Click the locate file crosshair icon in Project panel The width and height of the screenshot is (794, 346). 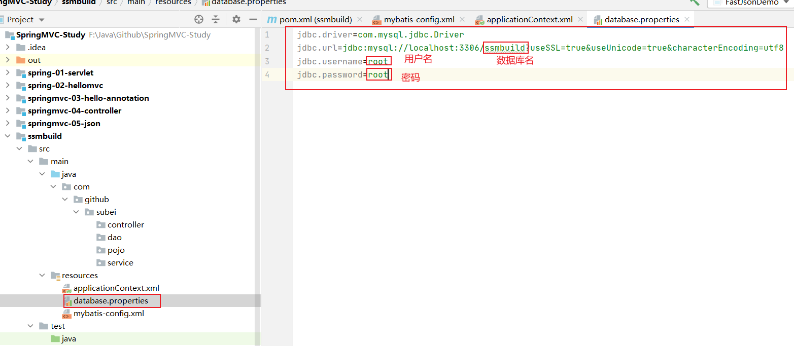click(x=199, y=19)
